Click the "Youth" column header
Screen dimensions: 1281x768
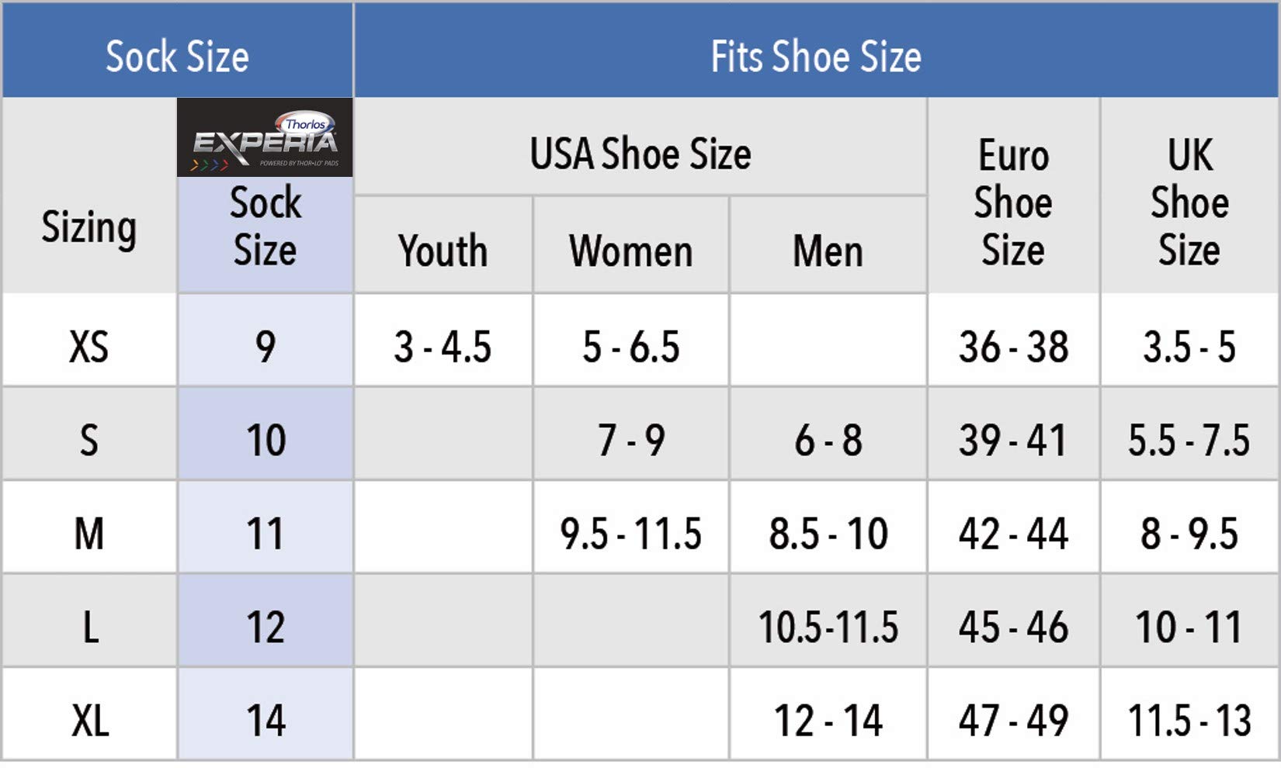pyautogui.click(x=443, y=251)
